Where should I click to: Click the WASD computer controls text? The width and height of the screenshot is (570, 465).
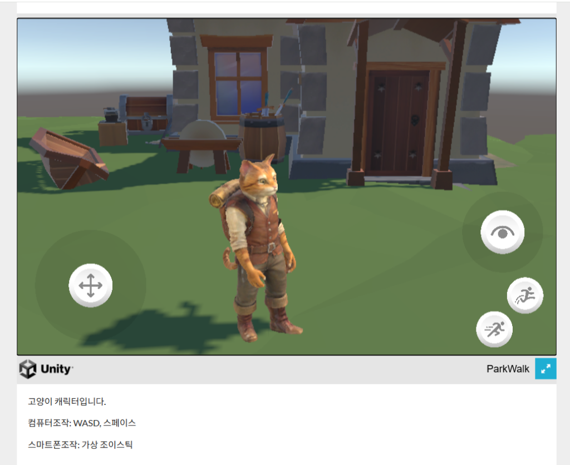82,423
